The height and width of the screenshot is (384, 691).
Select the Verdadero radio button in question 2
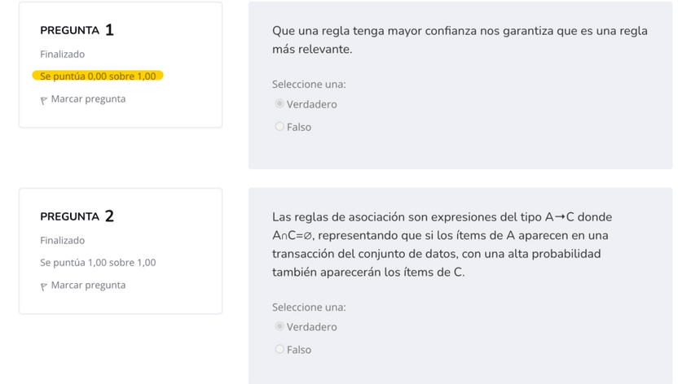(279, 326)
